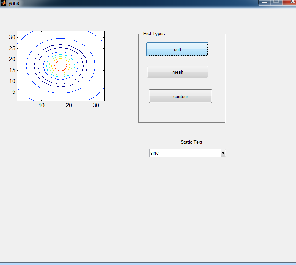Click inside the contour plot axes
This screenshot has height=265, width=296.
tap(61, 66)
